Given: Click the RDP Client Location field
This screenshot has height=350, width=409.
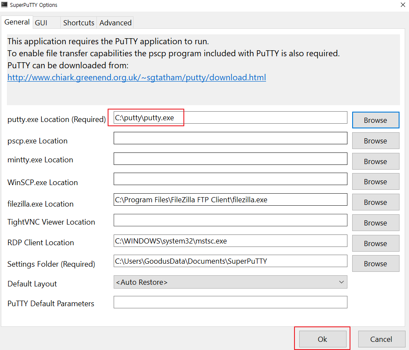Looking at the screenshot, I should (230, 241).
